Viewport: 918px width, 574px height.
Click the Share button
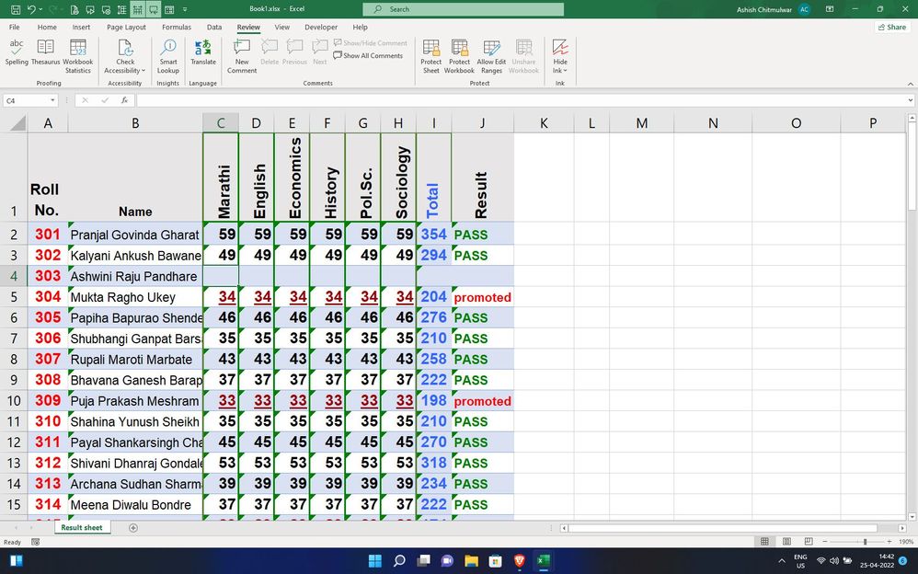[x=892, y=27]
